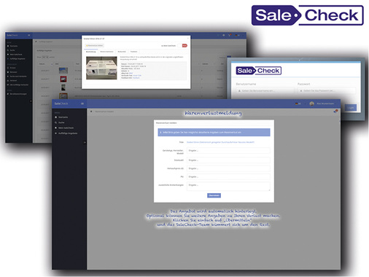Open the German flag language dropdown near Max Mustermann
Viewport: 369px width, 277px height.
(x=298, y=104)
